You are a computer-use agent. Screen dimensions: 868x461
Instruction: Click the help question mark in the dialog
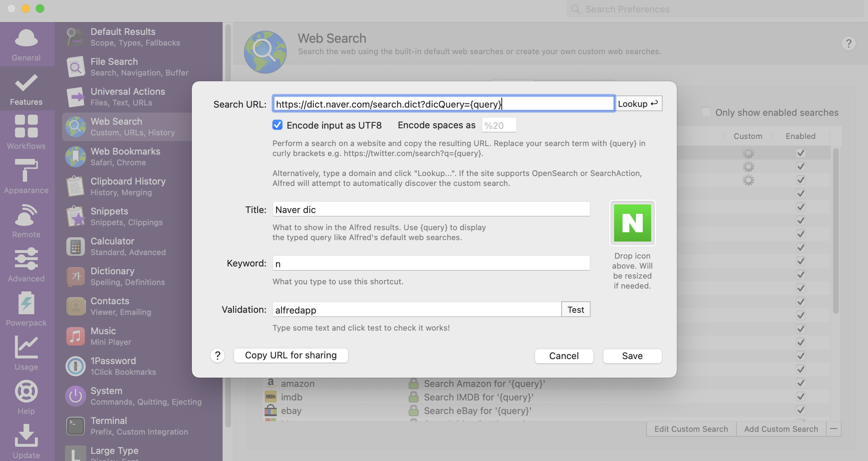coord(218,356)
